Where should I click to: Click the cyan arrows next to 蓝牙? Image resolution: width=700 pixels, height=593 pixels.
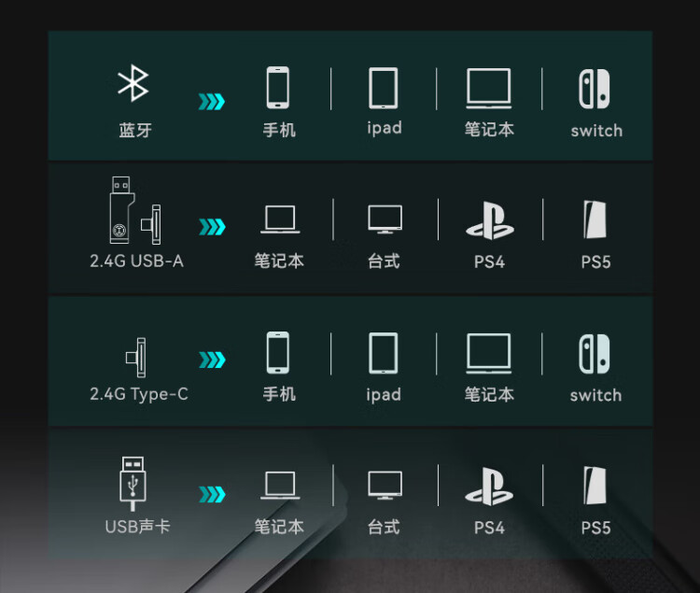click(x=212, y=102)
